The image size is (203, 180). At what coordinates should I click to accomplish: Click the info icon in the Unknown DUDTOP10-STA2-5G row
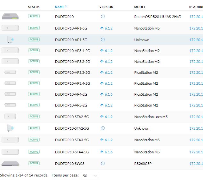pos(103,128)
